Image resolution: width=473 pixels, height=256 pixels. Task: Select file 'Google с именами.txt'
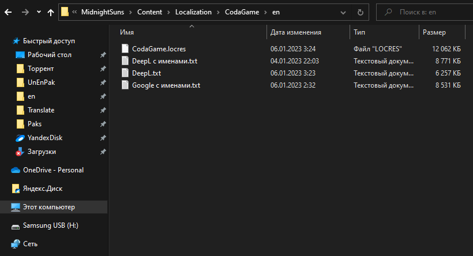pyautogui.click(x=166, y=85)
